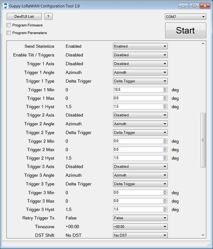213x249 pixels.
Task: Adjust Trigger 3 Hyst with the spinner arrows
Action: click(165, 210)
